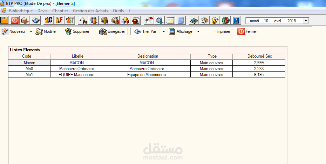Click the group of people icon
The width and height of the screenshot is (326, 164).
[x=94, y=20]
